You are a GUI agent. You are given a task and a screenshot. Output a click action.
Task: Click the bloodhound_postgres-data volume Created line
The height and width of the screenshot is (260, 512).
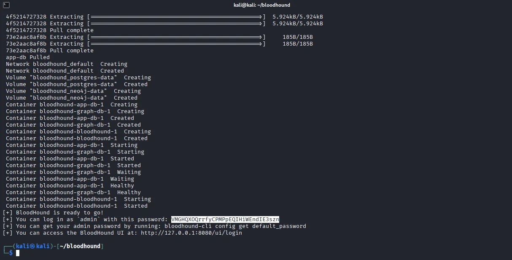pyautogui.click(x=77, y=84)
